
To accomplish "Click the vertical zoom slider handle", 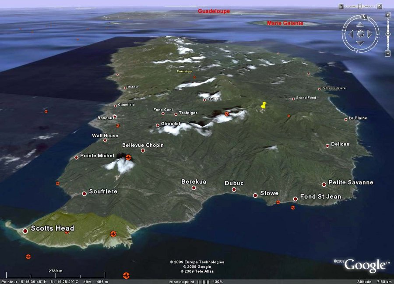I will tap(387, 34).
